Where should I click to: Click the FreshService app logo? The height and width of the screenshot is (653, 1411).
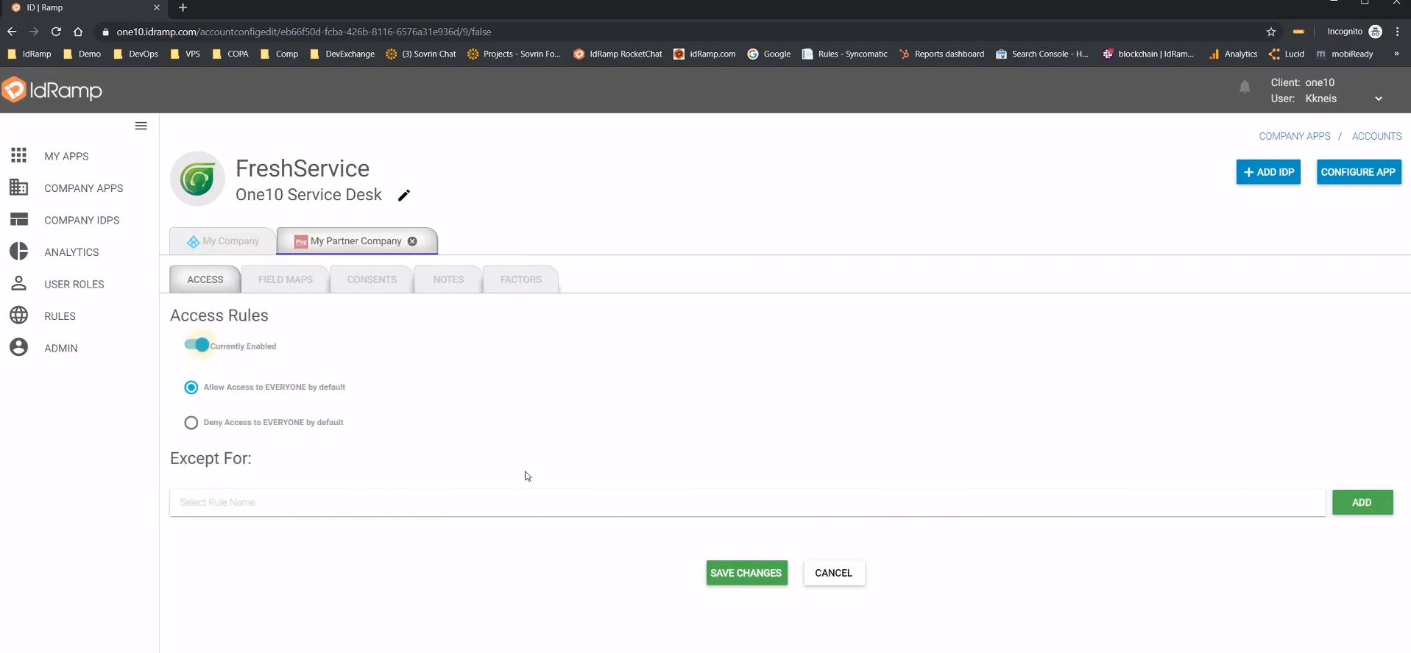[197, 179]
